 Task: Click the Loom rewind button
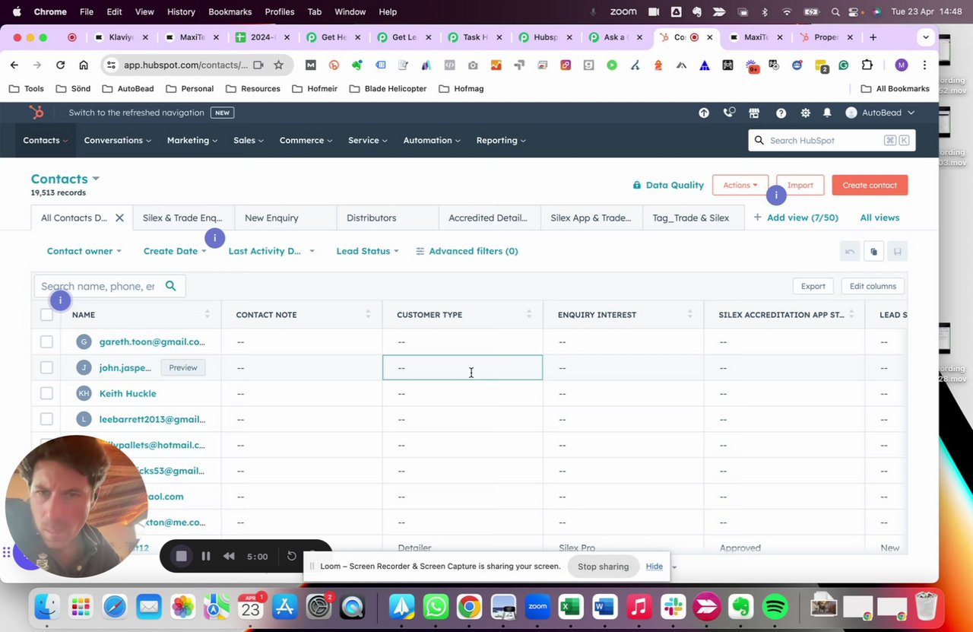(x=229, y=556)
